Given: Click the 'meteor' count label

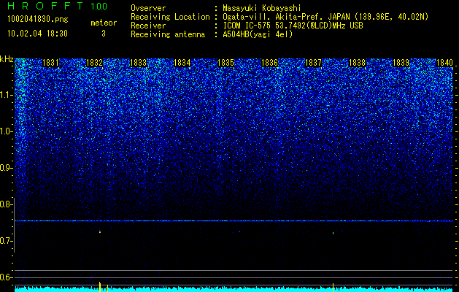Looking at the screenshot, I should [104, 23].
